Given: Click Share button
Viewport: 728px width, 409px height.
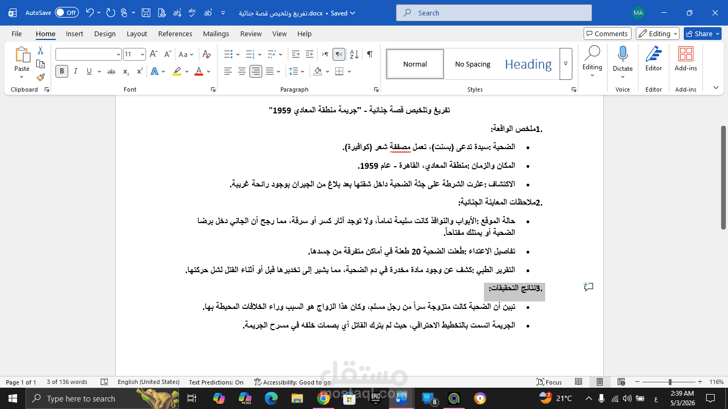Looking at the screenshot, I should click(702, 34).
